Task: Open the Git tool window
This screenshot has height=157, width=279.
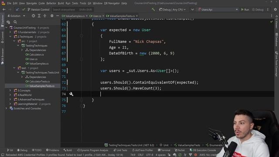Action: tap(10, 150)
